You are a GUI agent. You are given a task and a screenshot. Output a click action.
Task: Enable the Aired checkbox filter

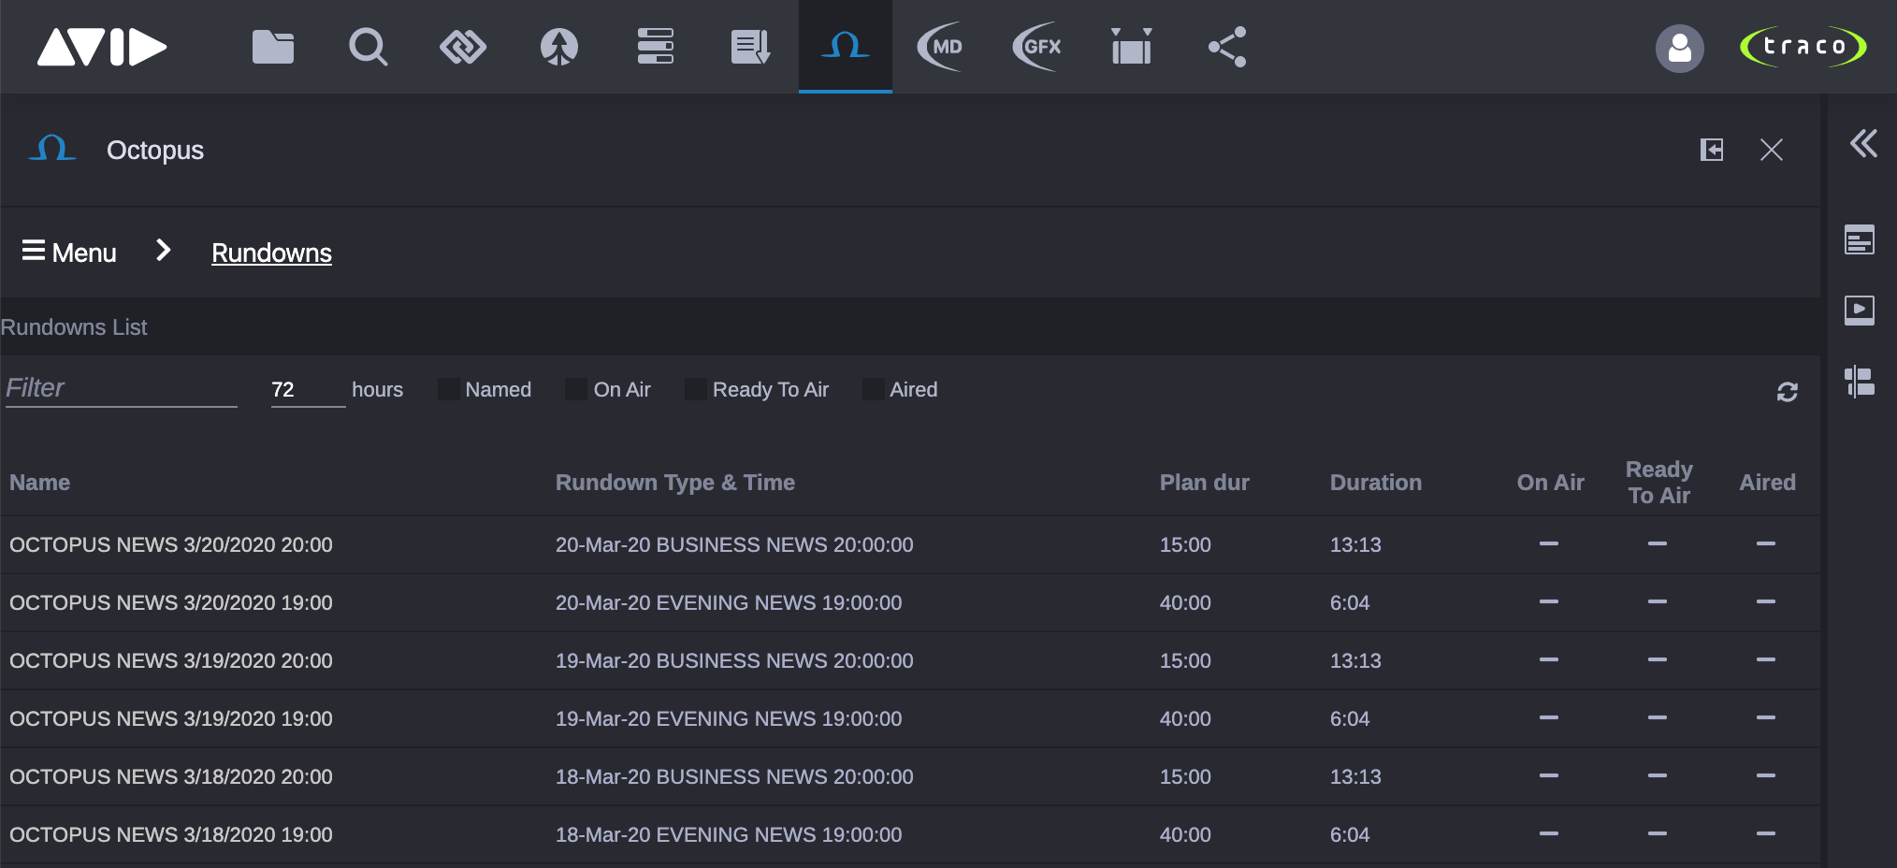874,388
